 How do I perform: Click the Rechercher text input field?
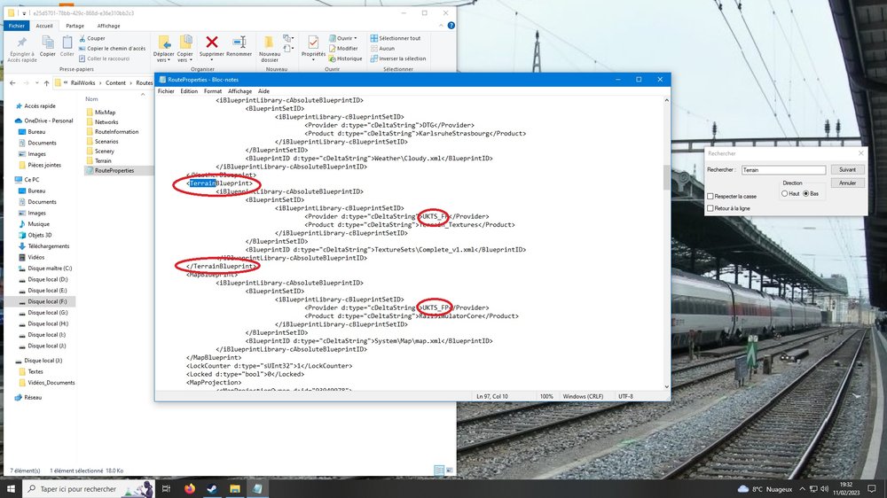click(x=781, y=170)
